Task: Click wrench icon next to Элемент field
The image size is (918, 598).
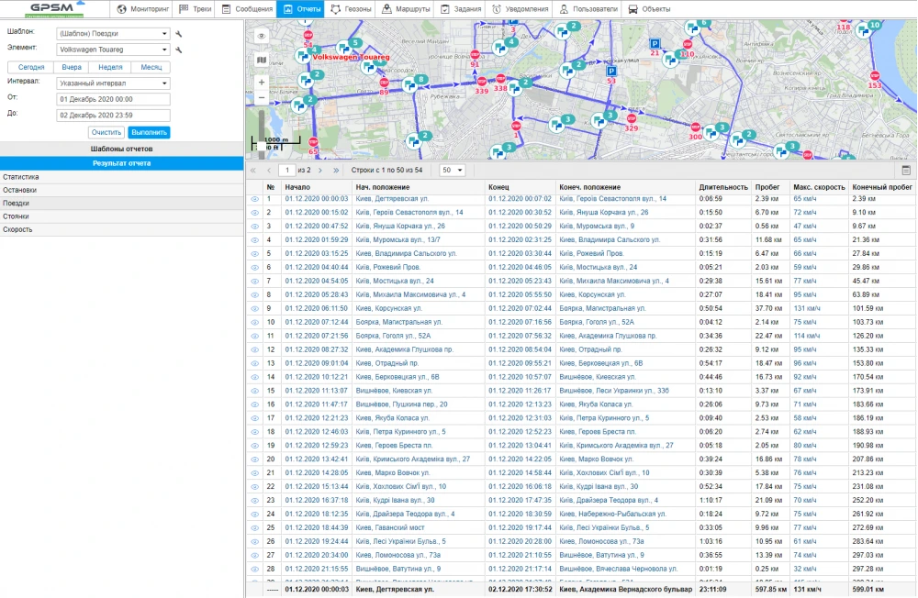Action: (179, 50)
